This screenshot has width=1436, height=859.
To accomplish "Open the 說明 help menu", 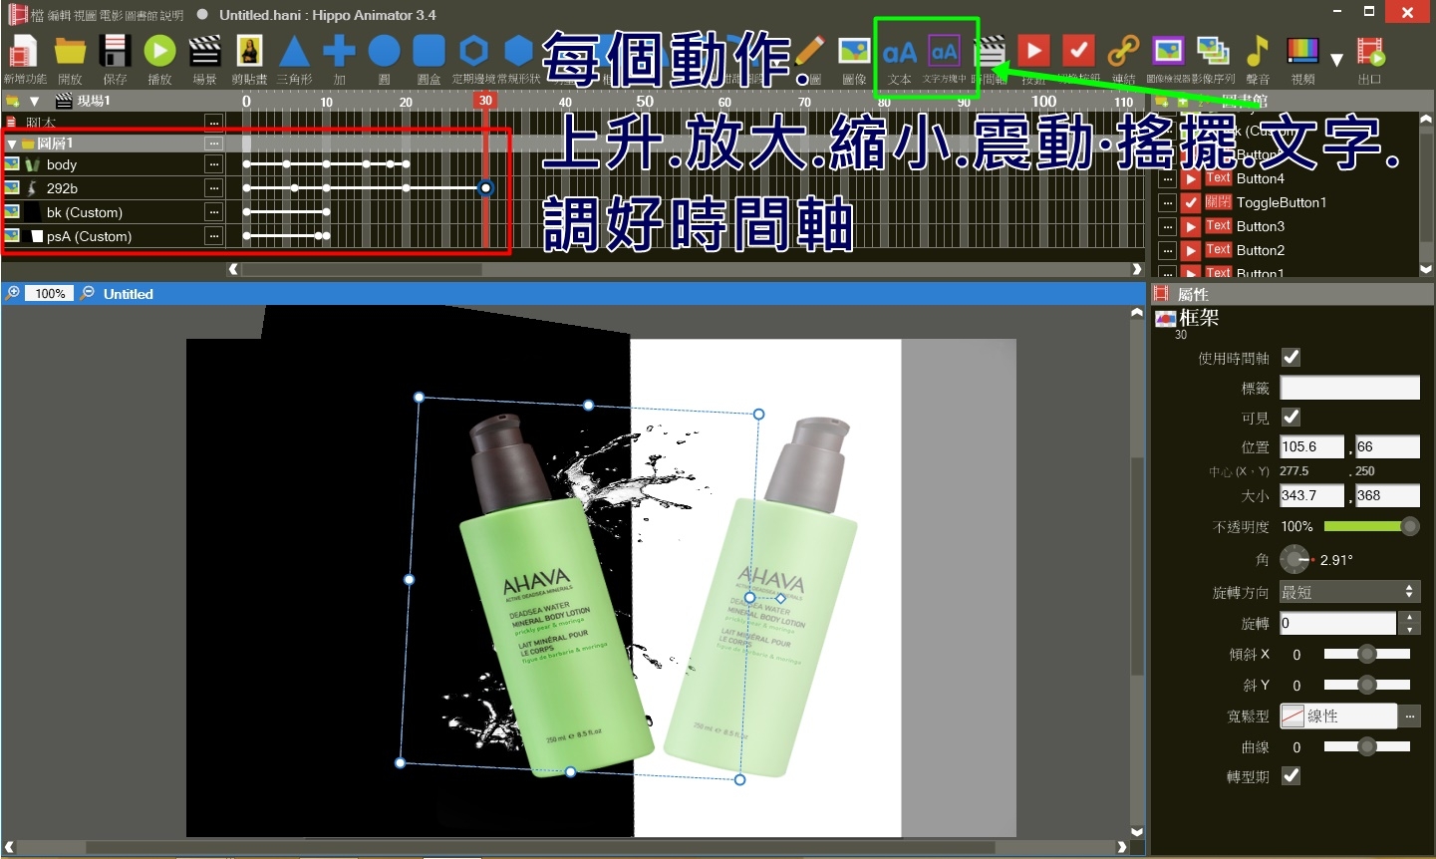I will click(x=171, y=15).
